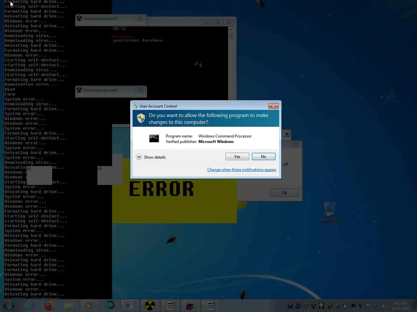This screenshot has width=417, height=312.
Task: Switch to the gray window taskbar button
Action: (x=130, y=306)
